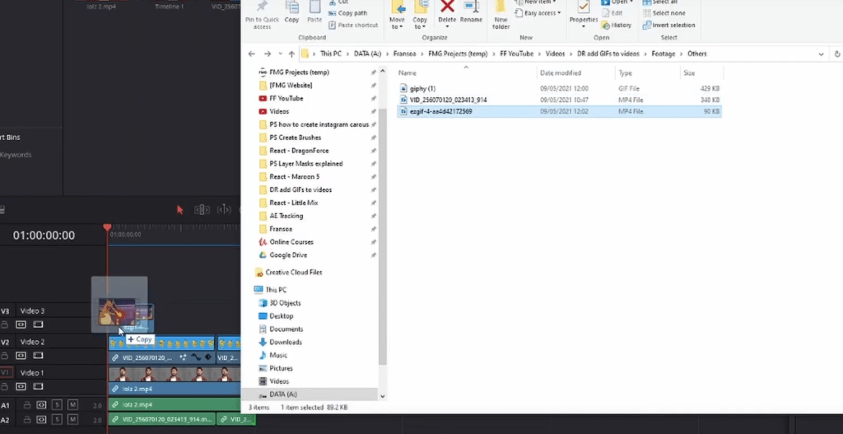Viewport: 843px width, 434px height.
Task: Toggle lock on Video 2 track
Action: coord(4,356)
